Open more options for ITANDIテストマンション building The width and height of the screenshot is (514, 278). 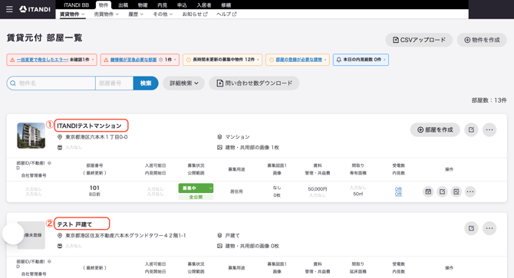point(489,130)
